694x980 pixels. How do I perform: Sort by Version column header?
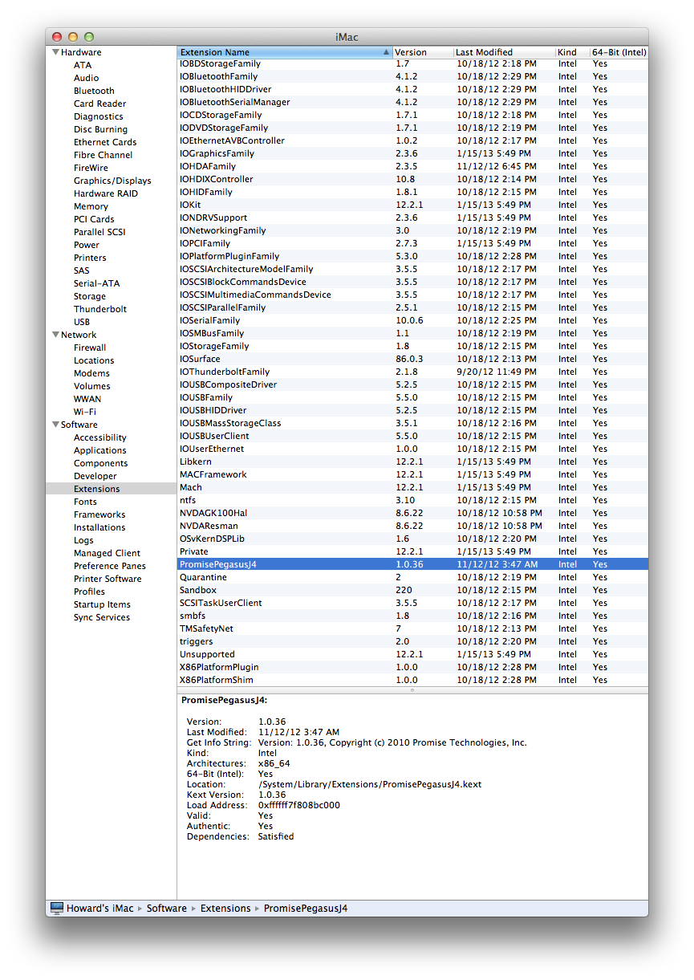423,52
